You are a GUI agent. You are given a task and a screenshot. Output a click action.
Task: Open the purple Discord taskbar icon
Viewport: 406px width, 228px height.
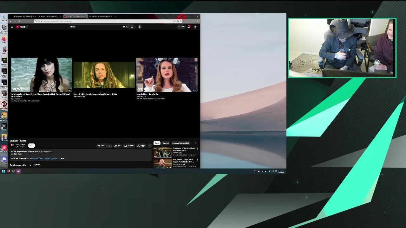point(18,171)
